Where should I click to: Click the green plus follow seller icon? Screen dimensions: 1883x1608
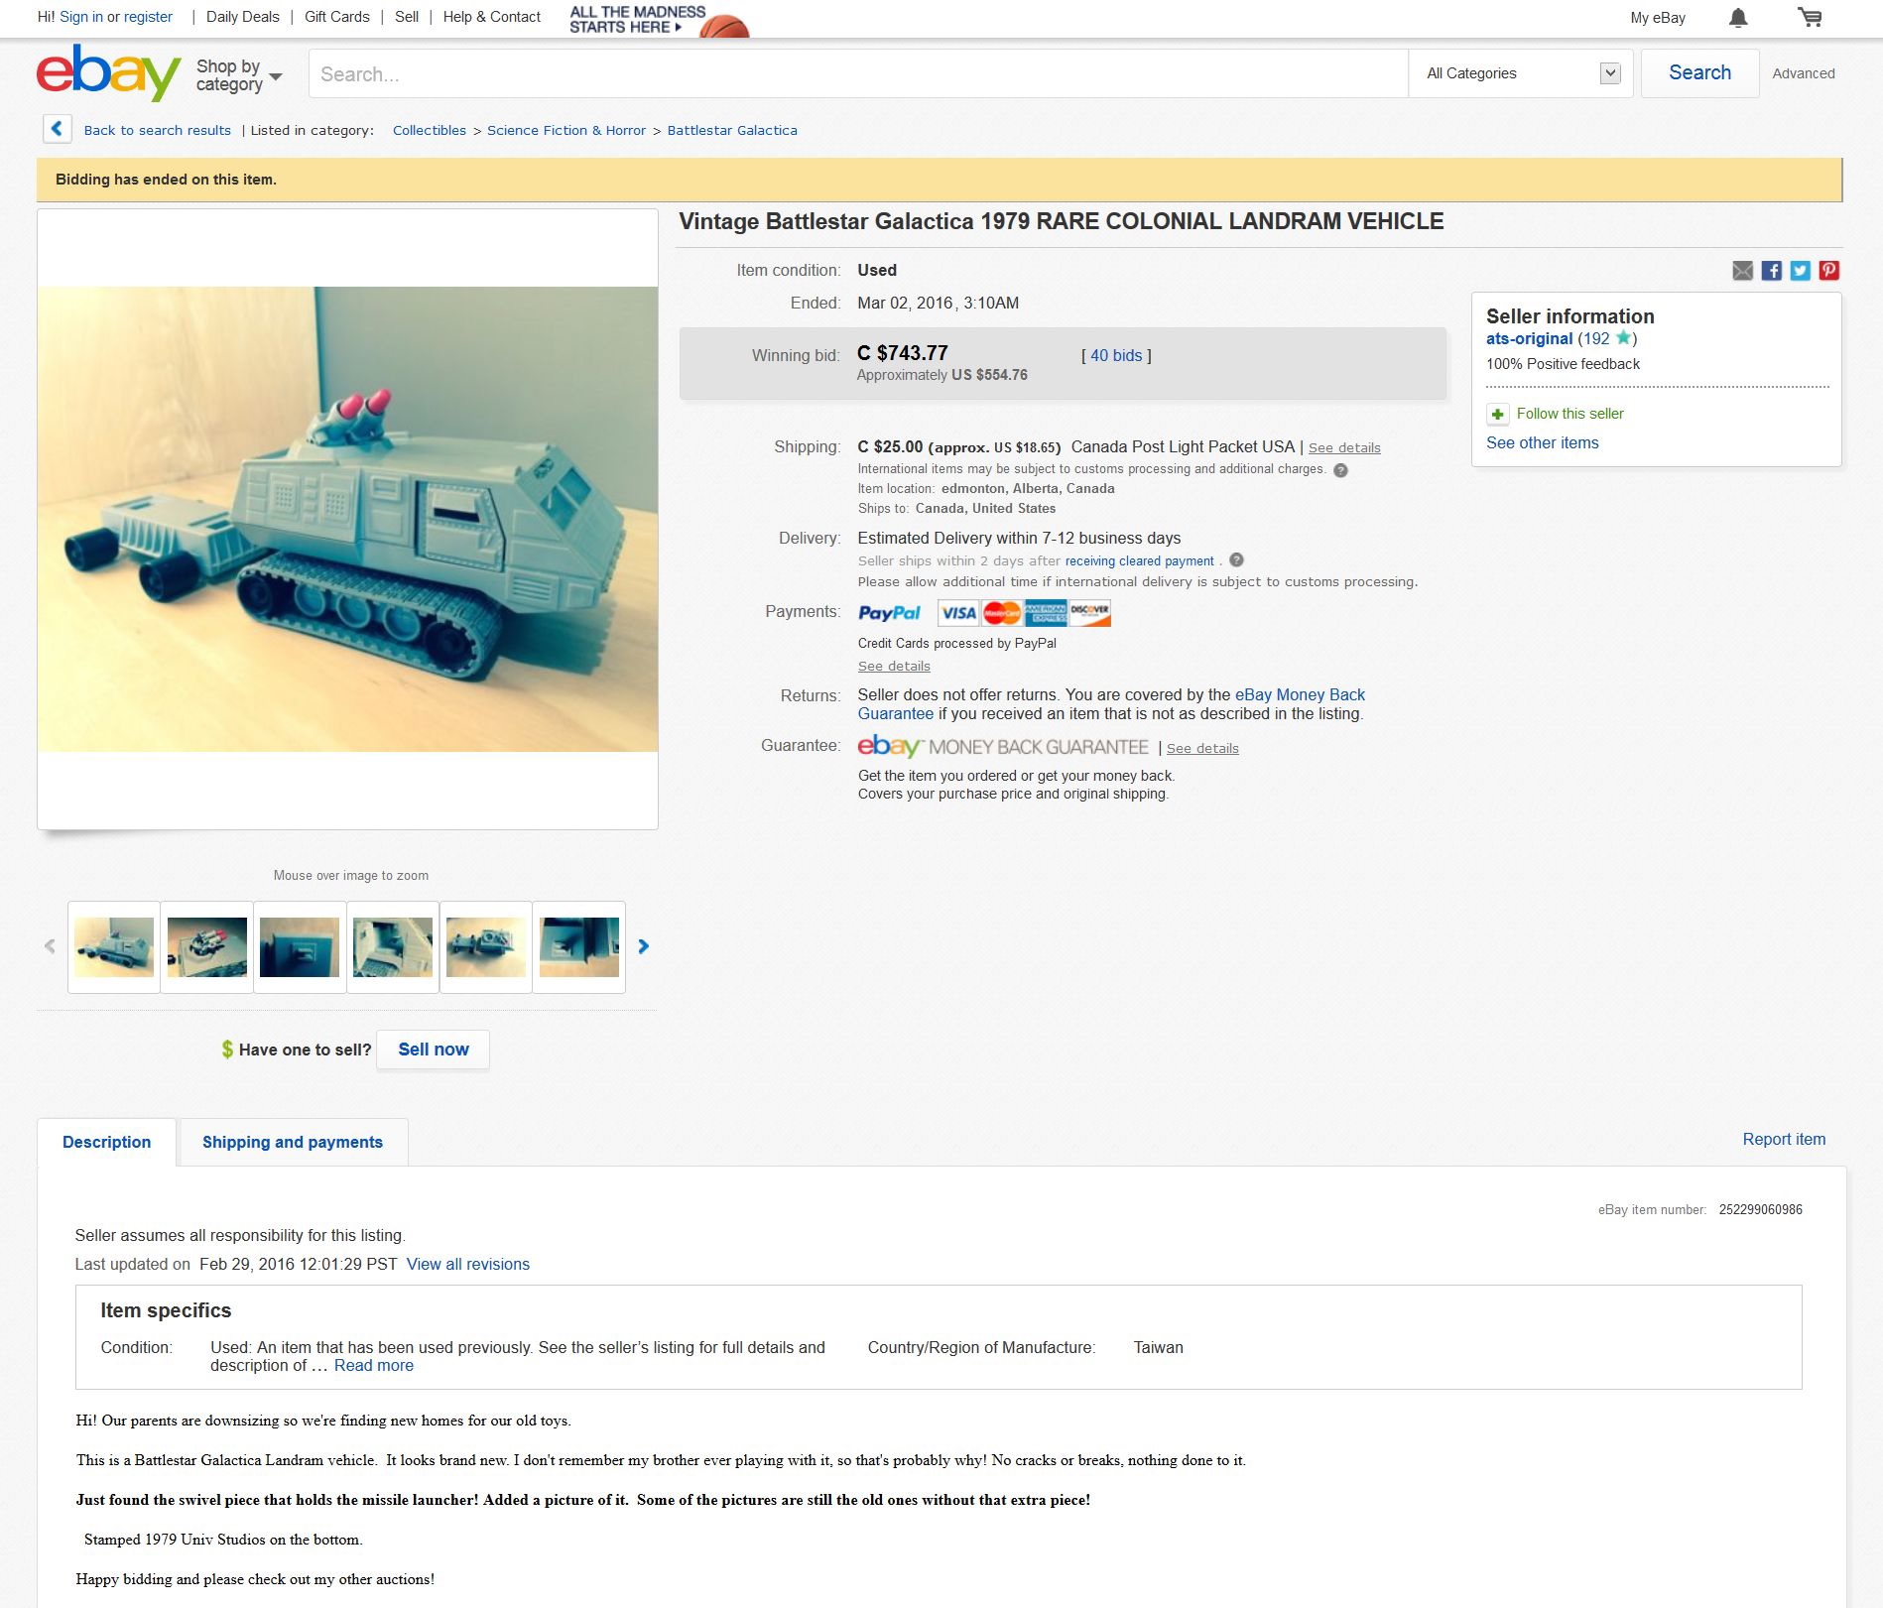click(x=1498, y=414)
